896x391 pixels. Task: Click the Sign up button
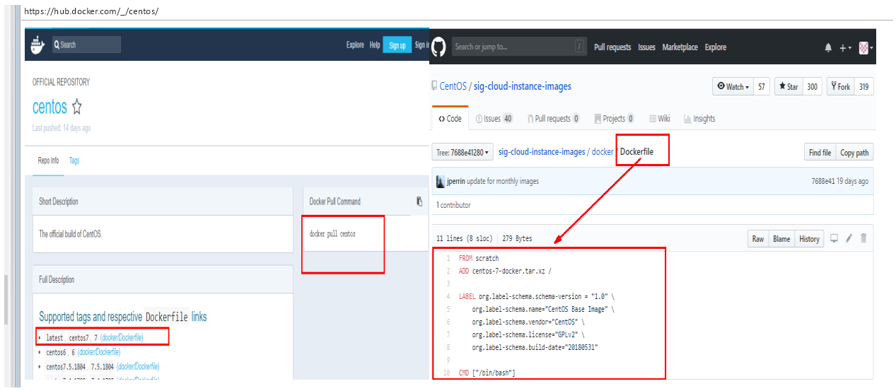tap(397, 45)
